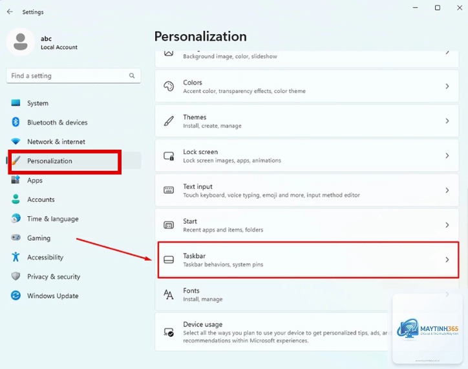Open Start row chevron arrow
Image resolution: width=468 pixels, height=369 pixels.
(x=447, y=225)
